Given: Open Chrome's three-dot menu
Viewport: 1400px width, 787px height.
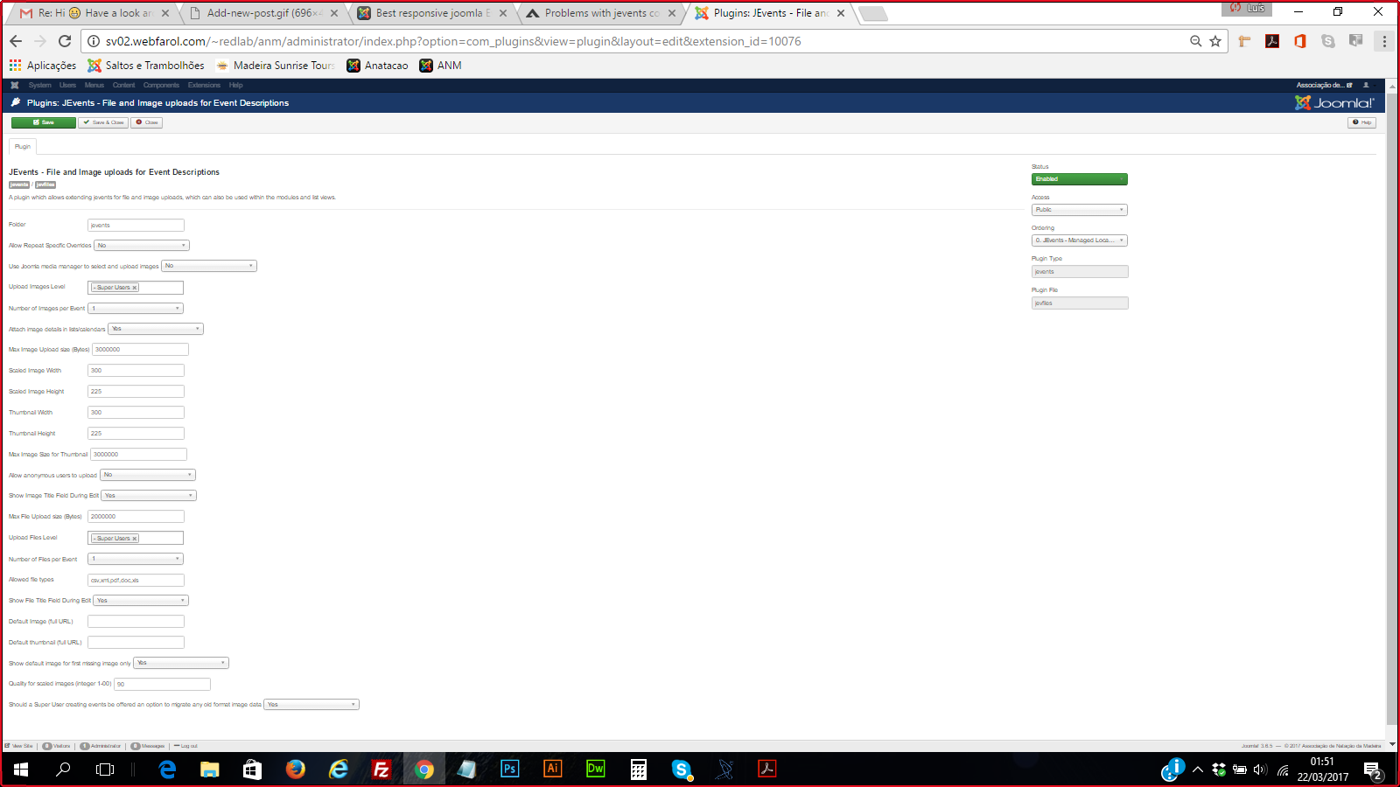Looking at the screenshot, I should pos(1384,41).
